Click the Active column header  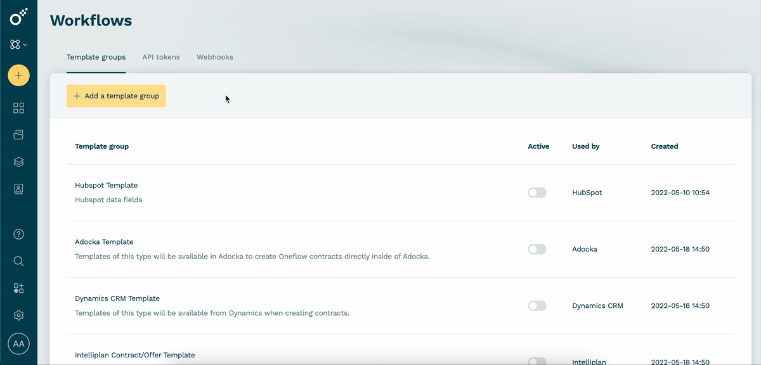click(x=538, y=146)
